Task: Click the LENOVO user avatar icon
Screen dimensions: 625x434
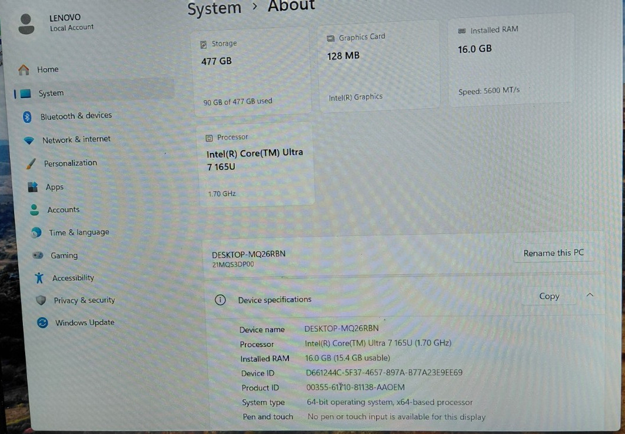Action: coord(26,24)
